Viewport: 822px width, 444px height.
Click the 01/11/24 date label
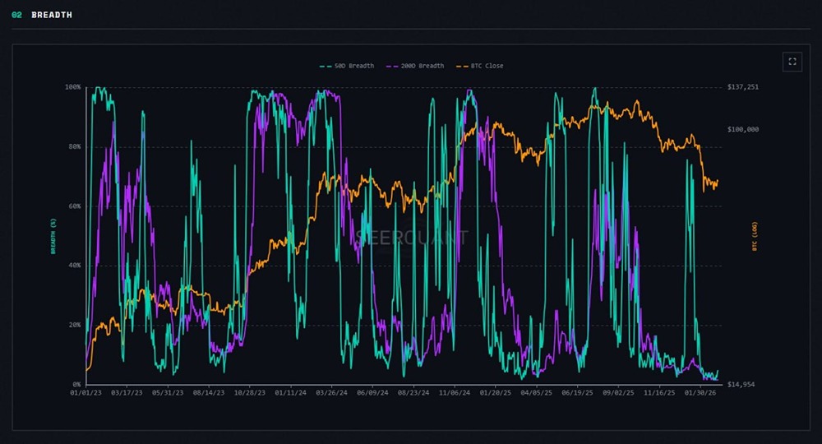[x=290, y=393]
